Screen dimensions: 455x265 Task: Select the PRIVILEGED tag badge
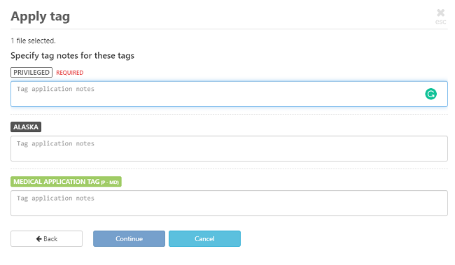pos(31,73)
